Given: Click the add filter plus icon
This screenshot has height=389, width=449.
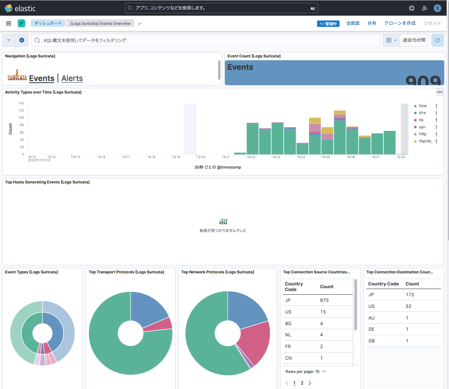Looking at the screenshot, I should (x=22, y=40).
